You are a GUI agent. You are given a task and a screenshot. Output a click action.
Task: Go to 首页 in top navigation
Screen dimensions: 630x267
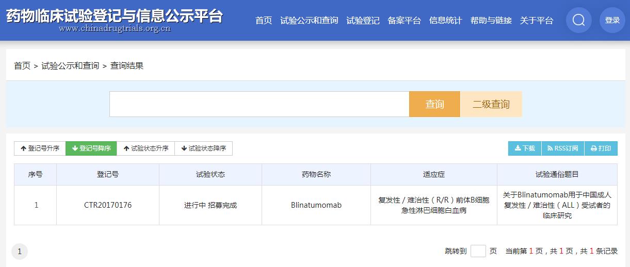pos(264,20)
